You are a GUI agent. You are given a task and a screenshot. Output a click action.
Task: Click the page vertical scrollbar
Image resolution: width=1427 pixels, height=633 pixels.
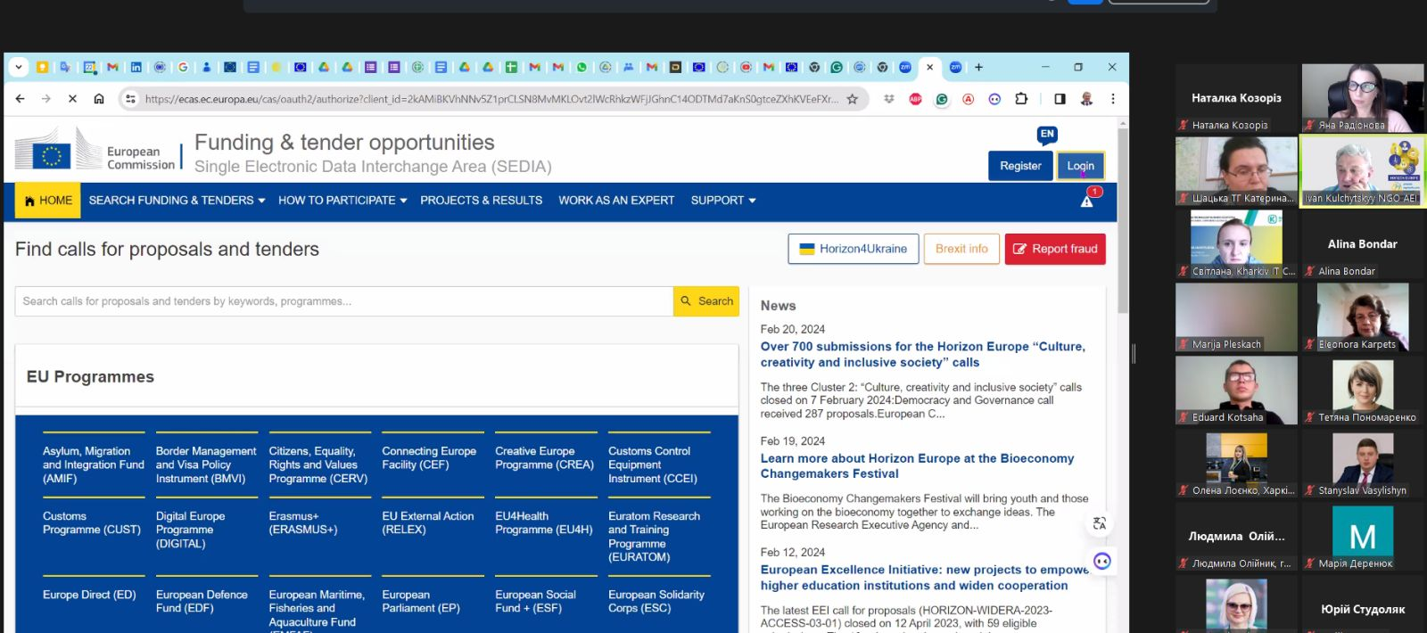[1123, 218]
